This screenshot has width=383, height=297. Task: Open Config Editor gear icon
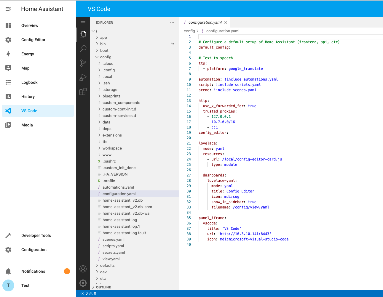click(x=8, y=40)
